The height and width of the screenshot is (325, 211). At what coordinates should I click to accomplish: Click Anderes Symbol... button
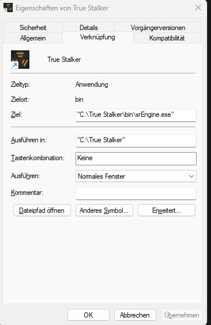point(104,210)
